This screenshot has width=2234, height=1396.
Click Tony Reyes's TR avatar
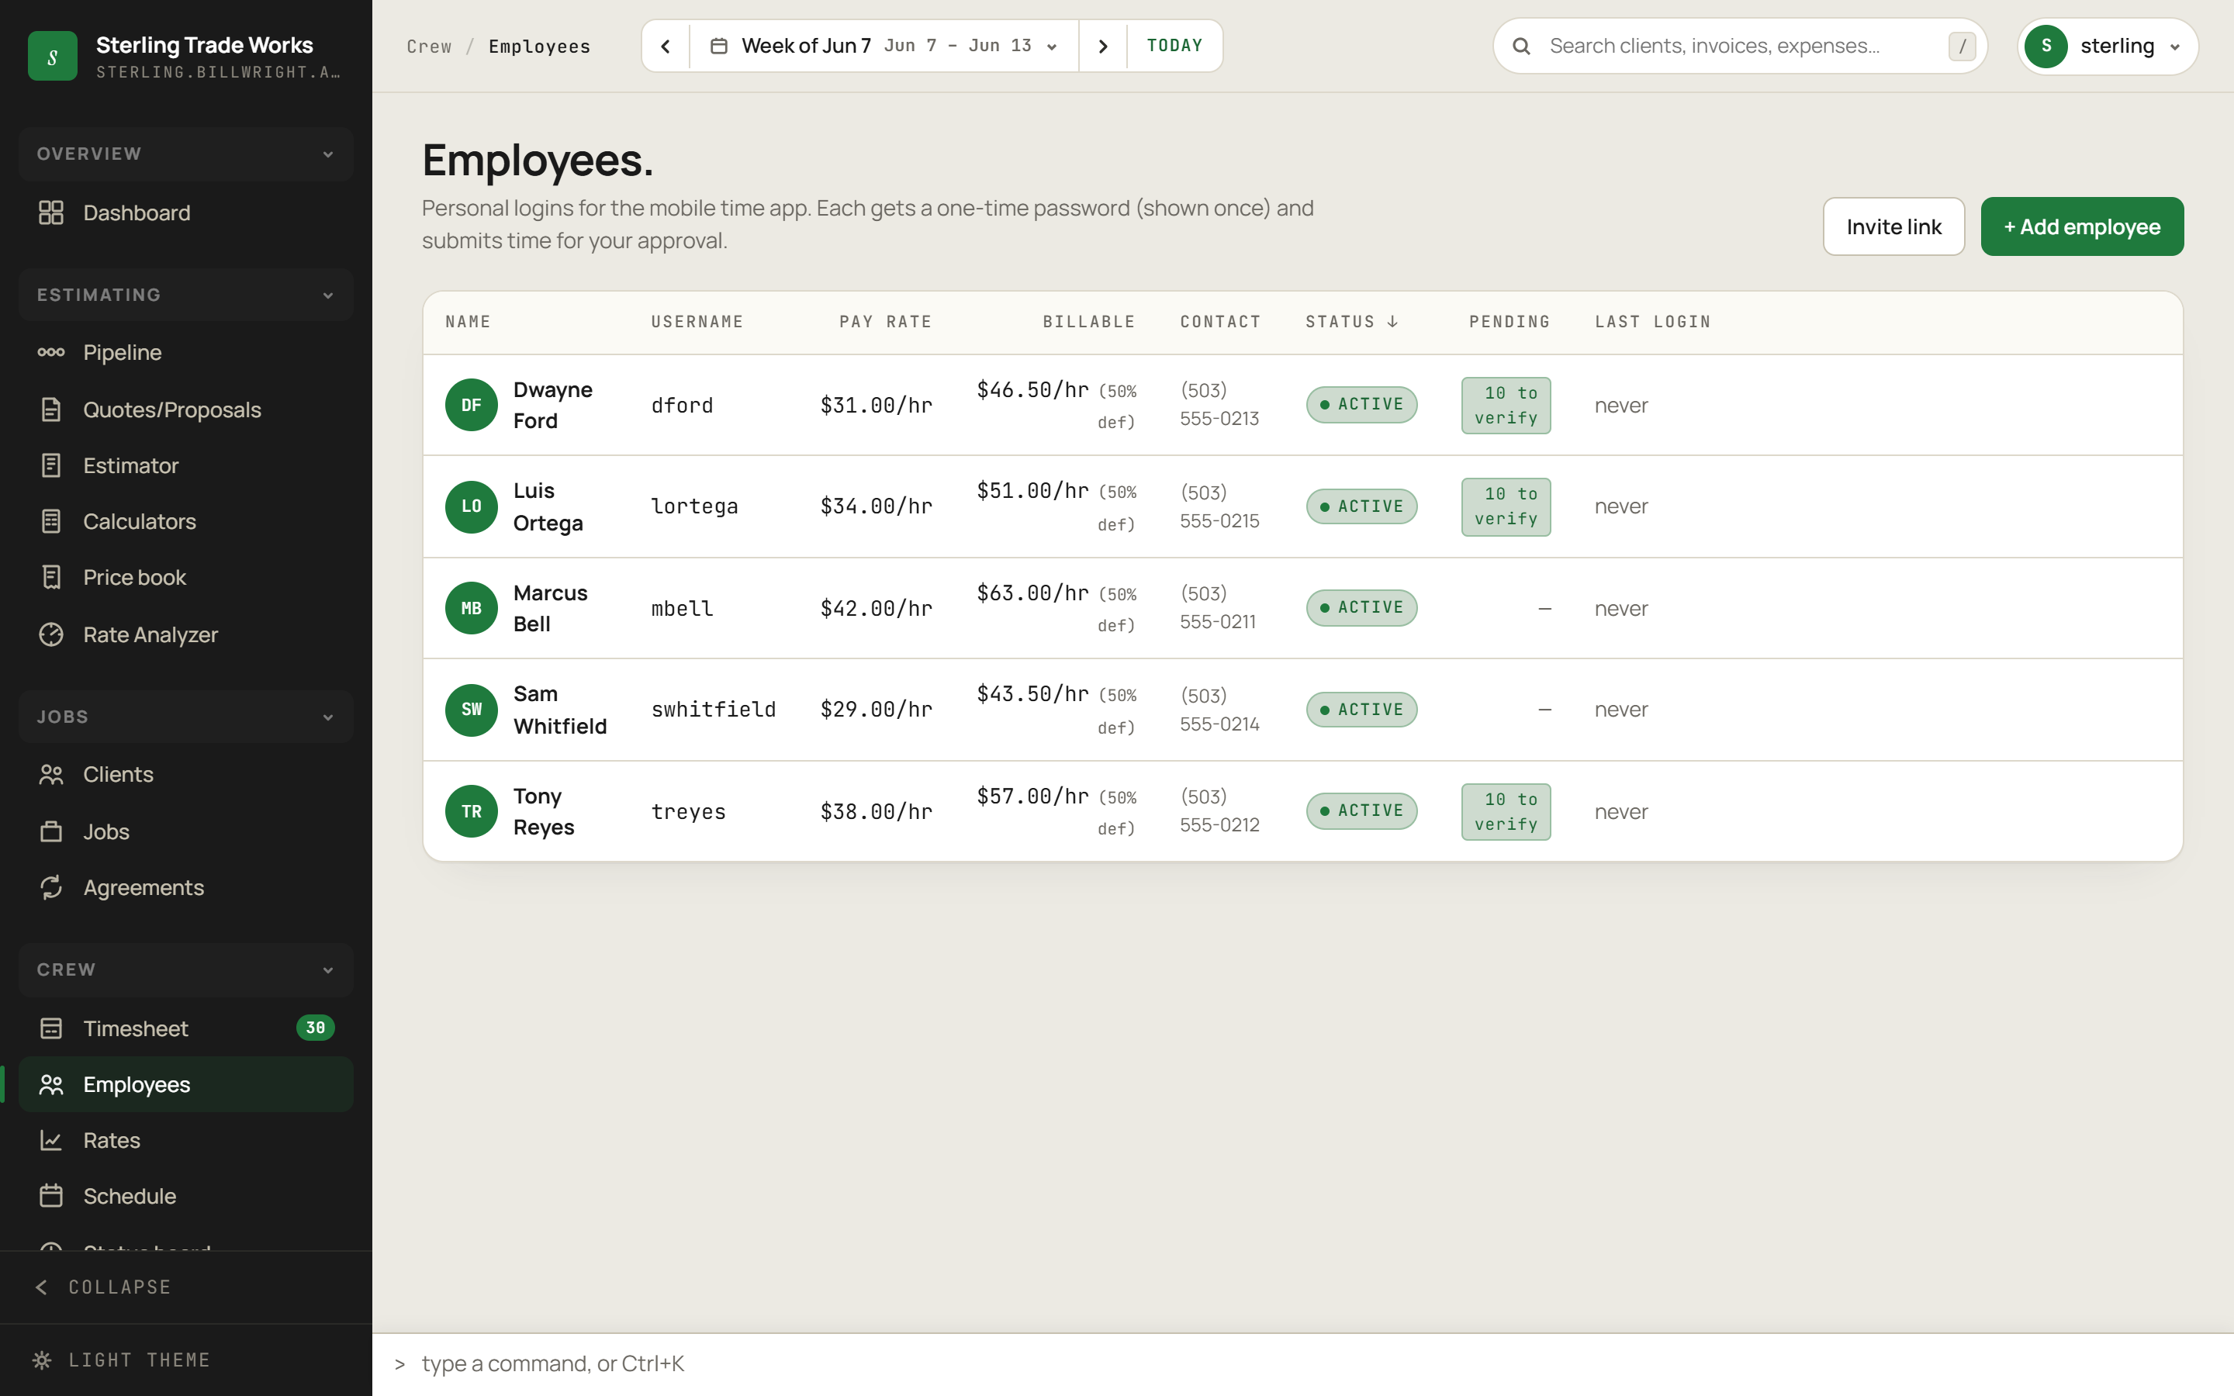[472, 810]
